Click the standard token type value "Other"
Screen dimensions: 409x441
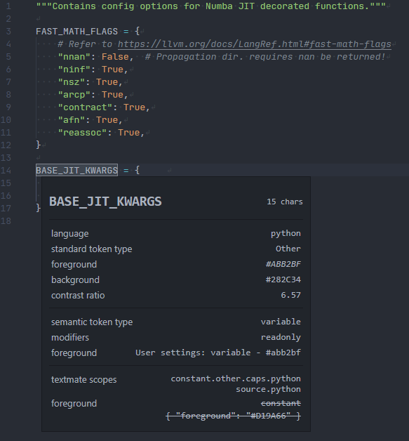tap(288, 249)
